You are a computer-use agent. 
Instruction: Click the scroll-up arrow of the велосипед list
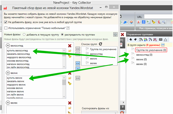point(64,50)
